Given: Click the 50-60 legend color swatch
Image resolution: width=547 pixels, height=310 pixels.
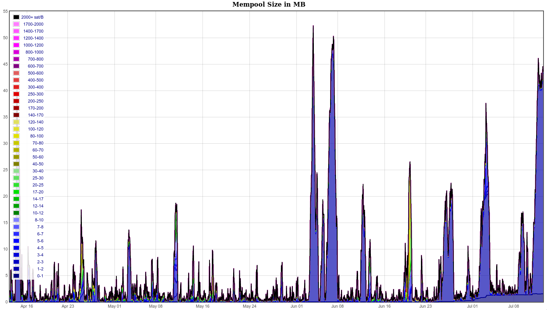Looking at the screenshot, I should tap(16, 157).
